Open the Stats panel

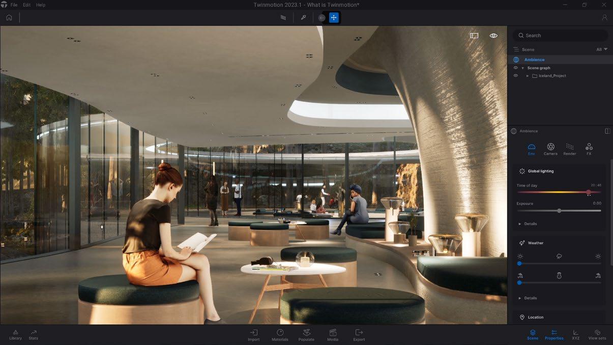point(34,335)
